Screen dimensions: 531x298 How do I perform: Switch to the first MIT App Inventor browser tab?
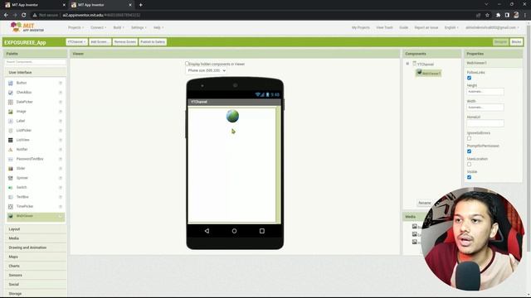(34, 5)
